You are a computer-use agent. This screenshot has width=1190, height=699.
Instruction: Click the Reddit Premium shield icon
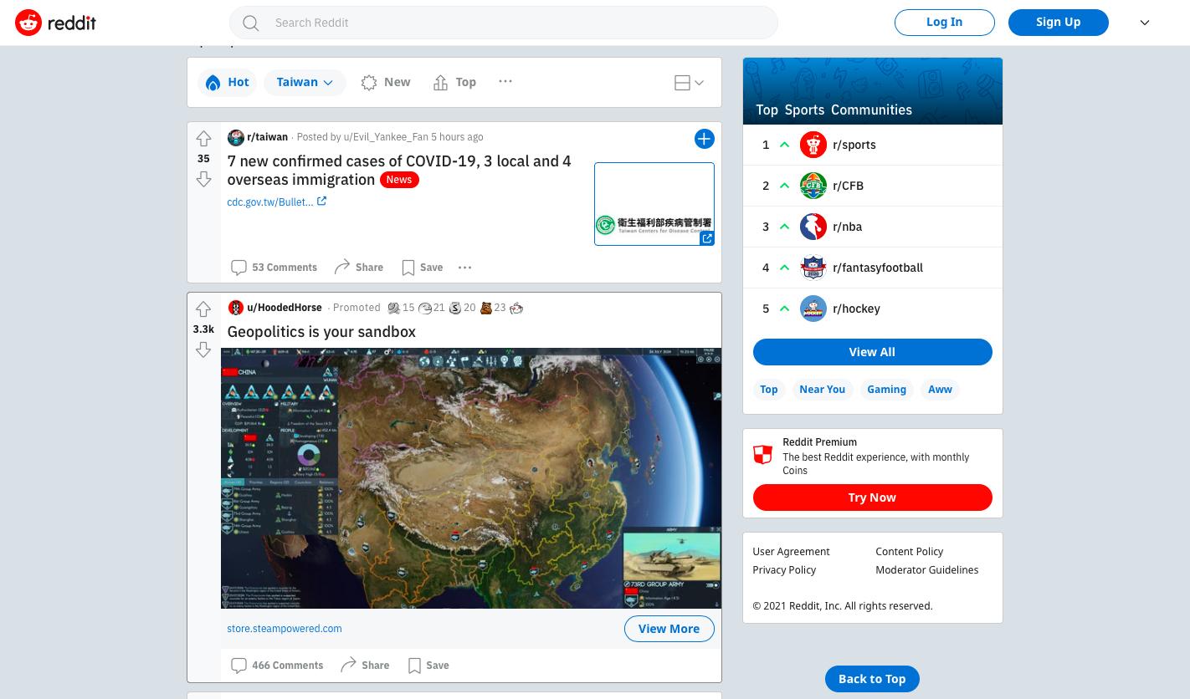tap(762, 454)
